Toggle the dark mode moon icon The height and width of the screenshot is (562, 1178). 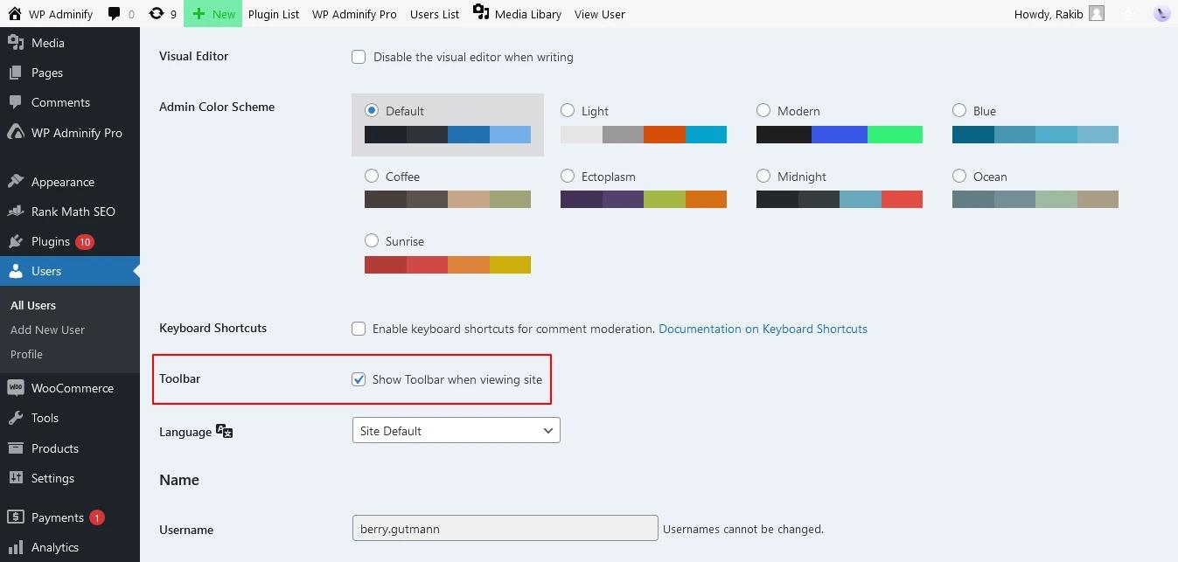tap(1161, 13)
